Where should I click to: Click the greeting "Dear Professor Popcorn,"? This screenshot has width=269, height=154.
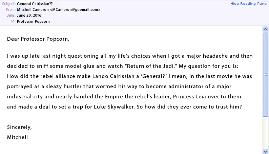coord(38,39)
